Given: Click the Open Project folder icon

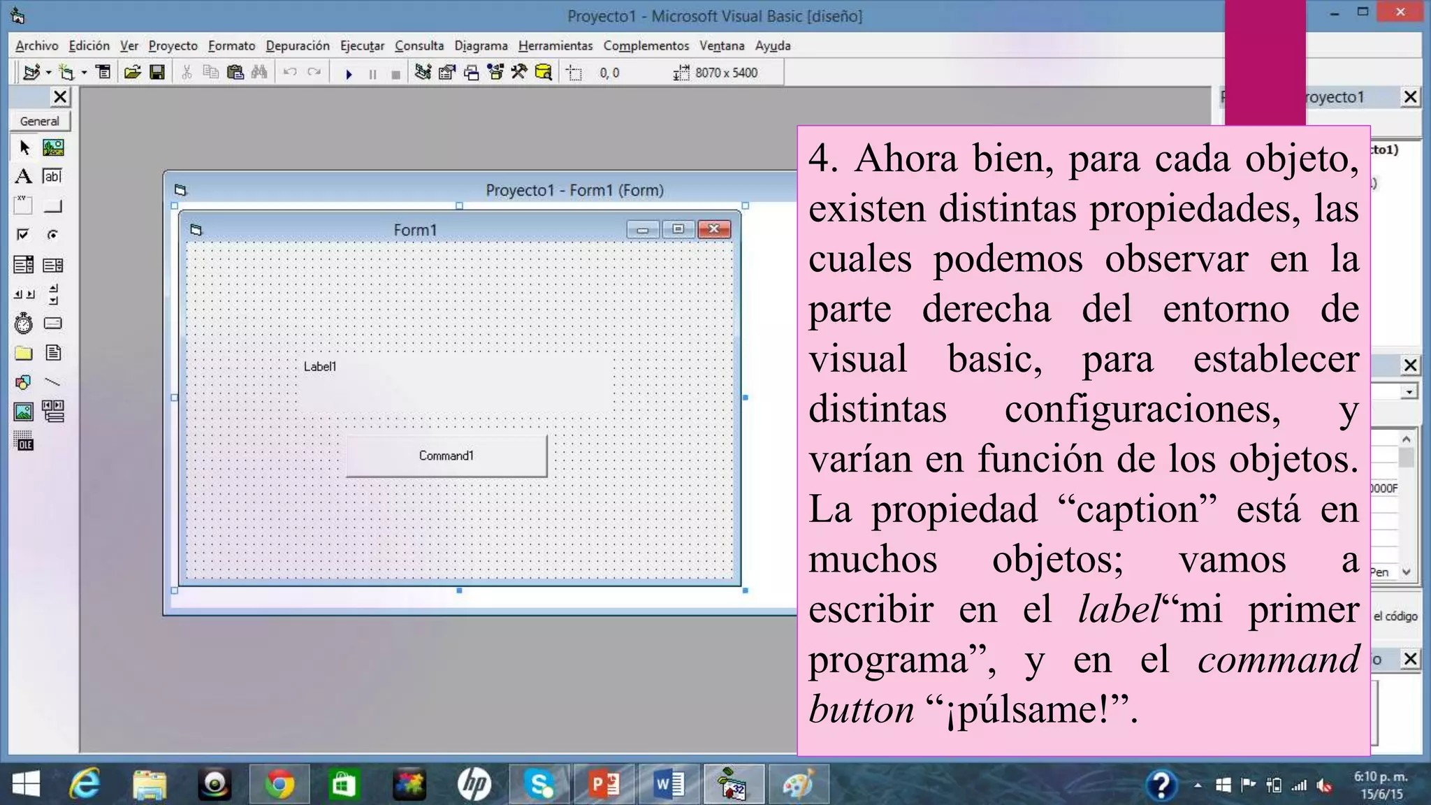Looking at the screenshot, I should 133,72.
